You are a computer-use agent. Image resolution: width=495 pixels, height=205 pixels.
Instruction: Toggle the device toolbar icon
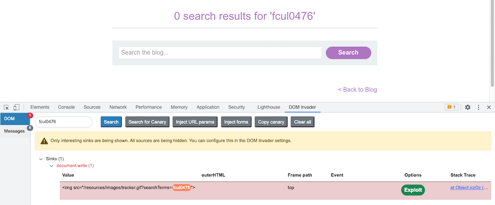point(16,108)
